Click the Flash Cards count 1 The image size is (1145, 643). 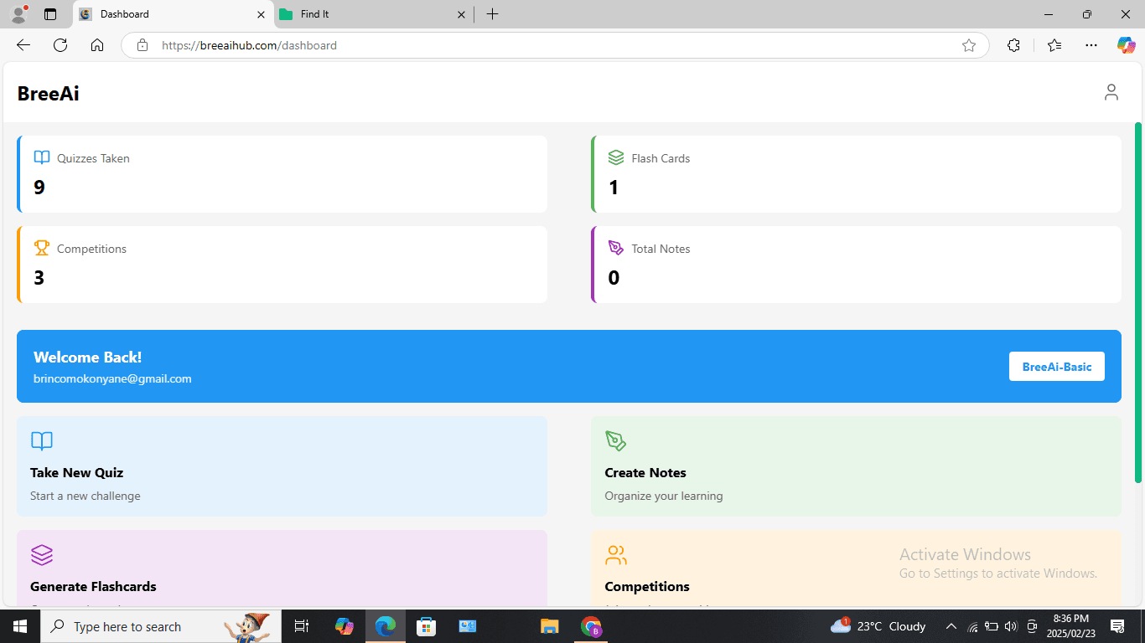(x=614, y=188)
